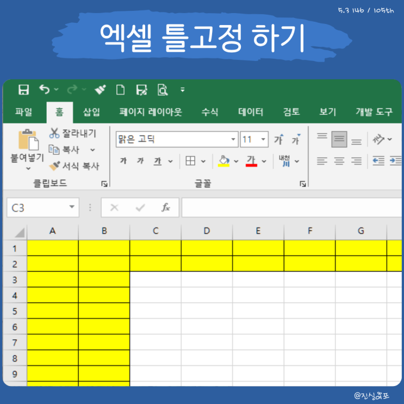The height and width of the screenshot is (404, 404).
Task: Click the Print Preview magnifier icon
Action: click(x=163, y=90)
